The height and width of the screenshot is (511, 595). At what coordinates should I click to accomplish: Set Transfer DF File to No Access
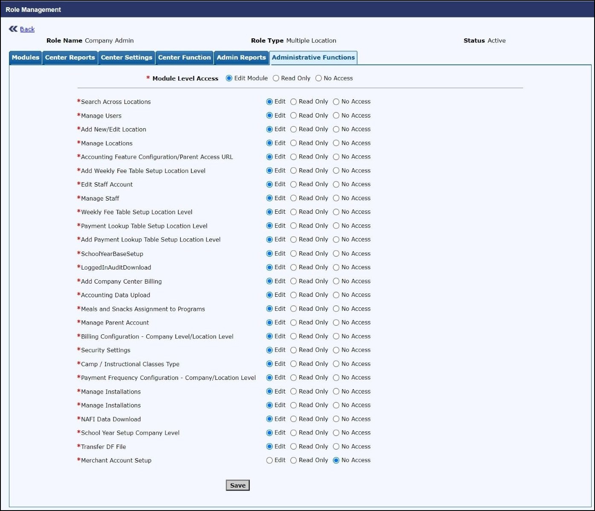[336, 447]
